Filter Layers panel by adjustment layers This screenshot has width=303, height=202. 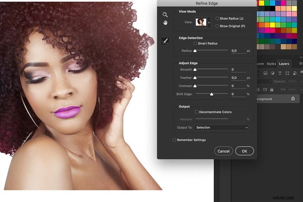click(272, 73)
